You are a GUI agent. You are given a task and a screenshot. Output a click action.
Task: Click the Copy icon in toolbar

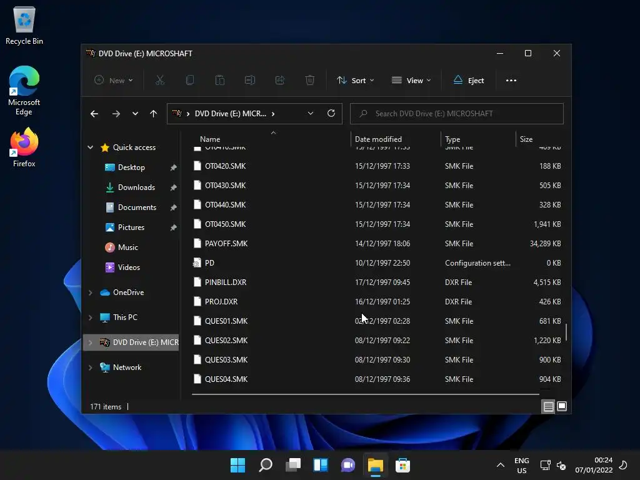190,81
